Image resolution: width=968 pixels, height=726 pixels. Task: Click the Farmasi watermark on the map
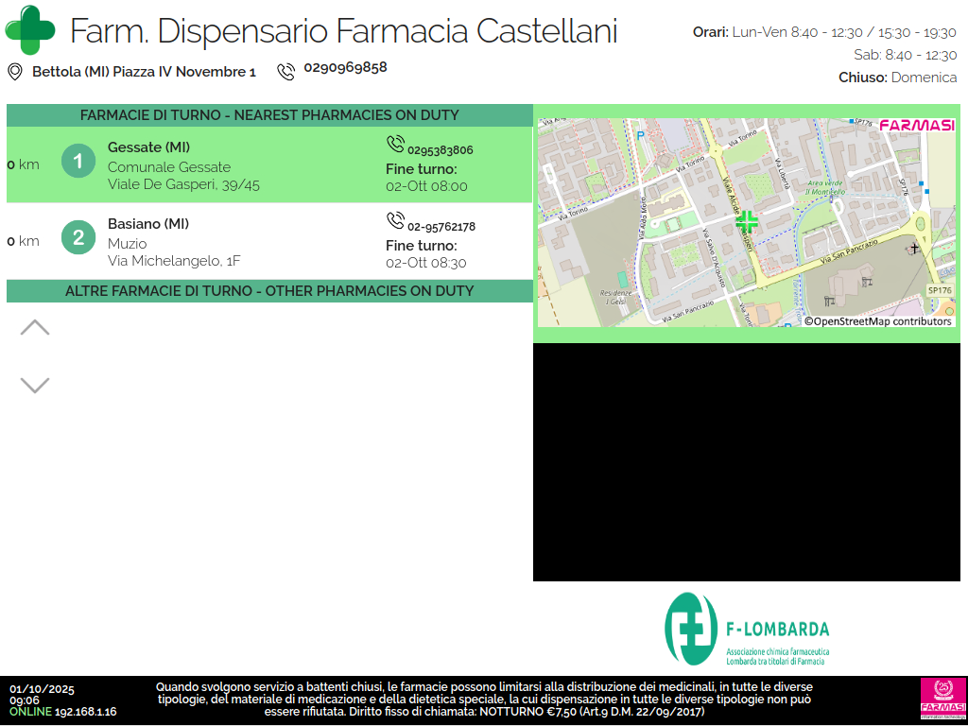pyautogui.click(x=916, y=126)
